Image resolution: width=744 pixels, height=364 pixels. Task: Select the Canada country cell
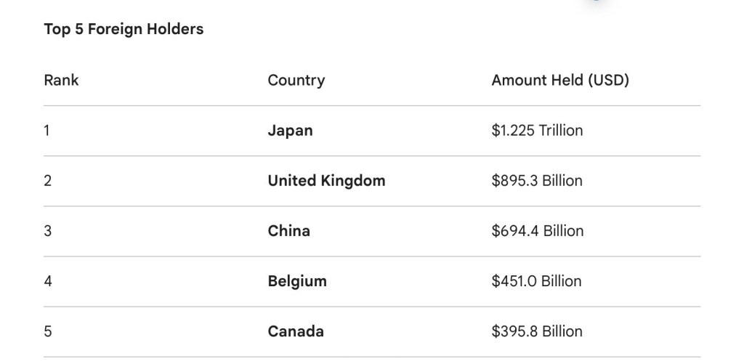coord(296,331)
